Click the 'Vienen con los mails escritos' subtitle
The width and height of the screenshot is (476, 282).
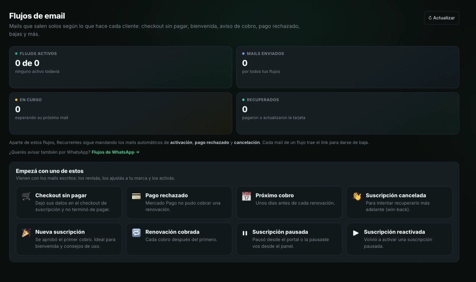click(96, 178)
